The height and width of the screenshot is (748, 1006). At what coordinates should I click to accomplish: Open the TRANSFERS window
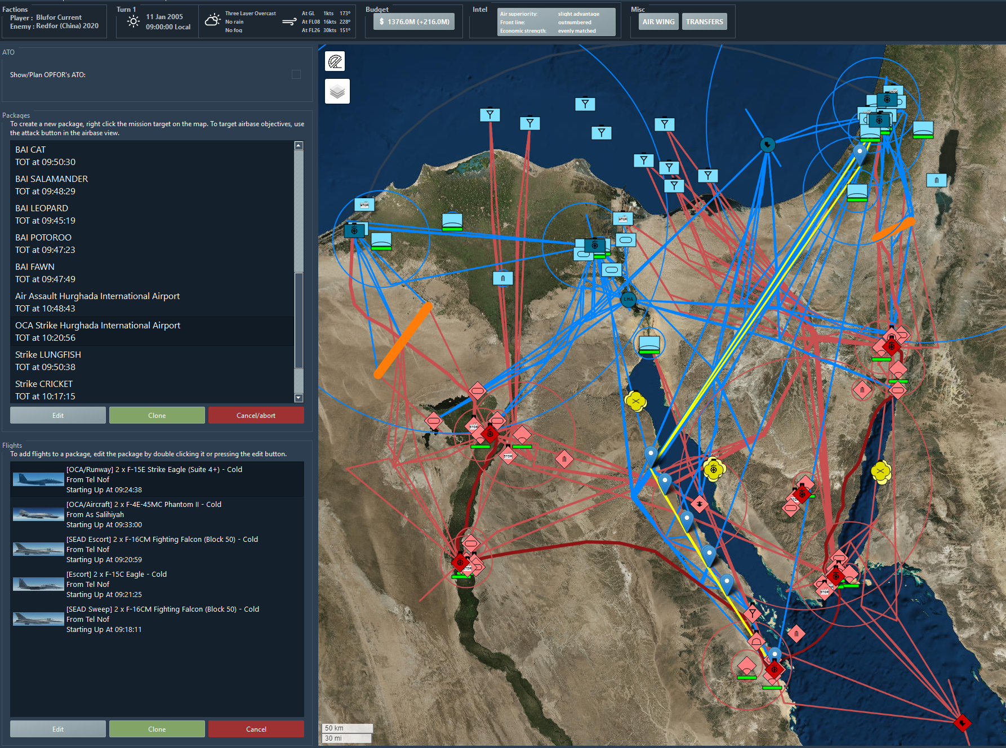click(704, 22)
